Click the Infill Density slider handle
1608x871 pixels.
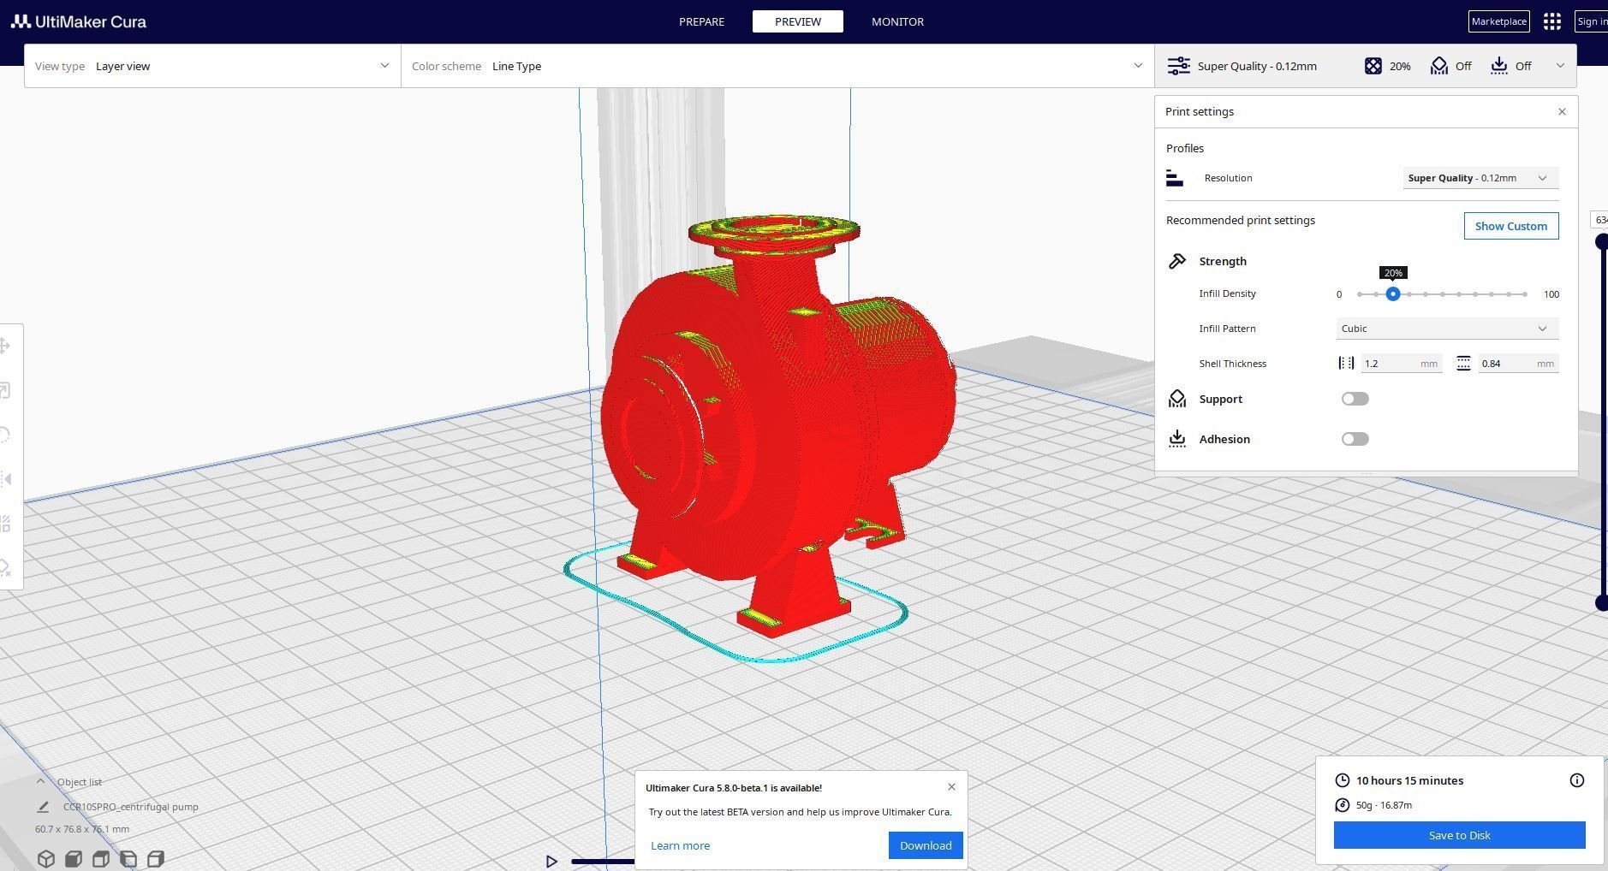(1393, 294)
